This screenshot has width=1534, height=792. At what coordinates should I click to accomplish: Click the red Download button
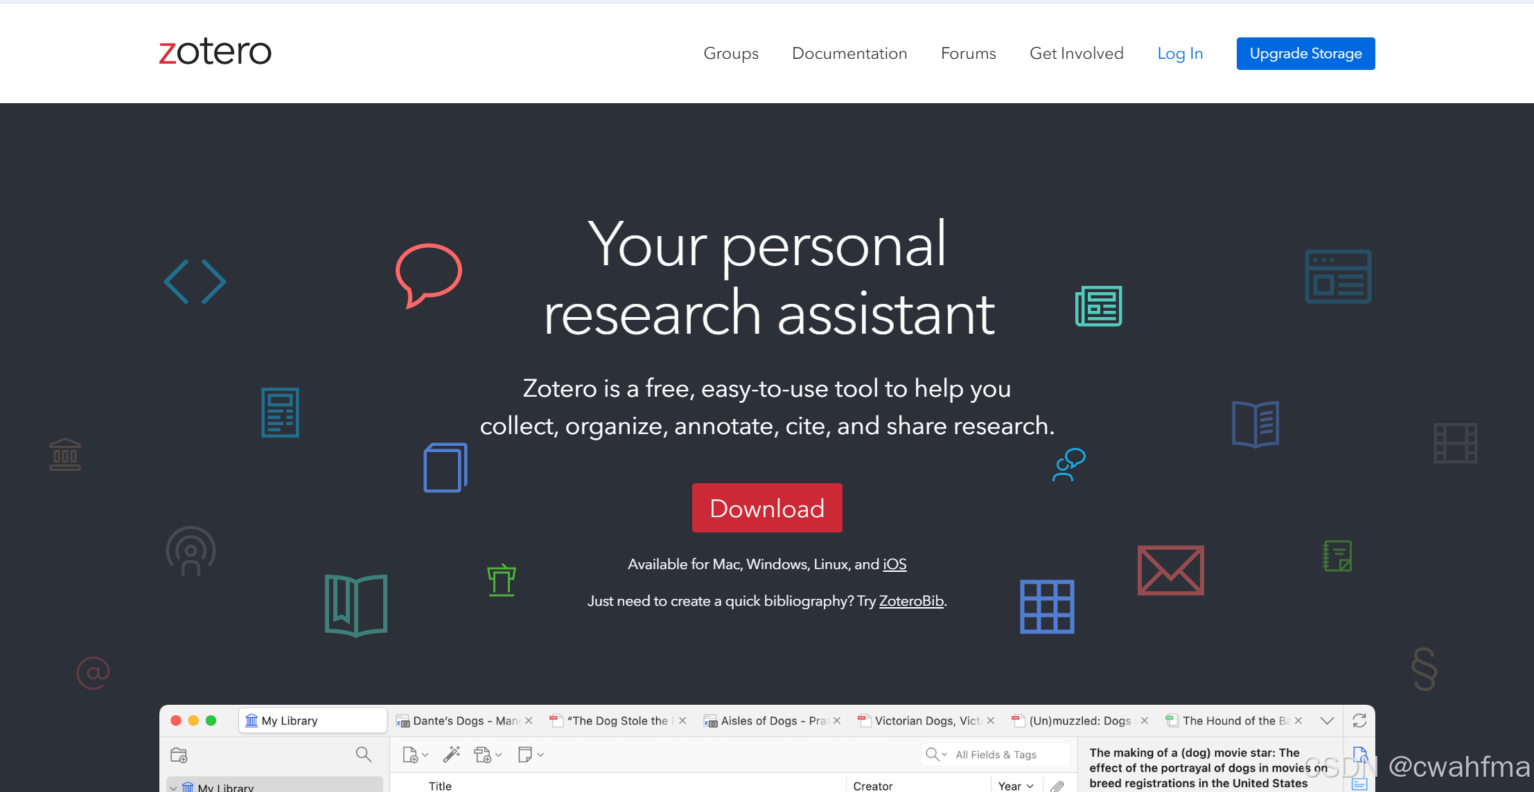point(766,507)
